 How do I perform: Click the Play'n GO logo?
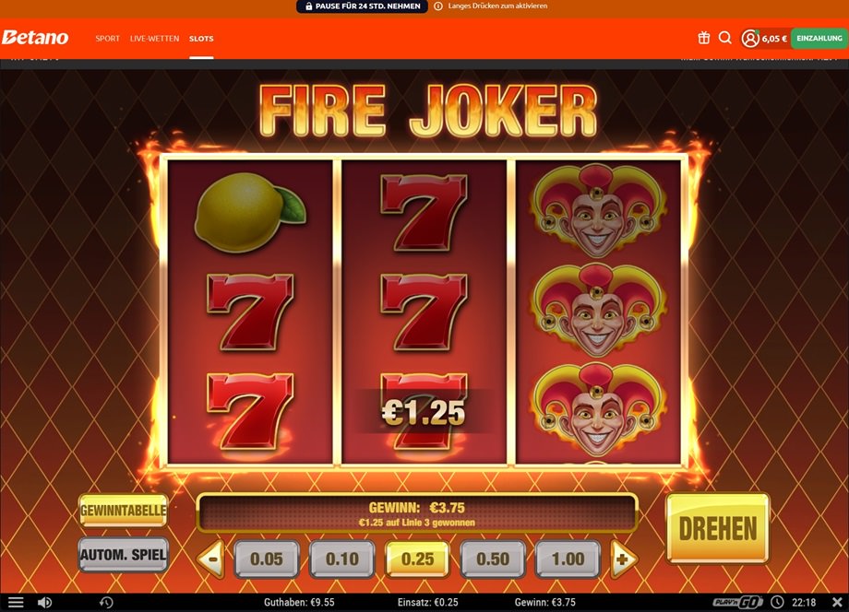click(737, 602)
